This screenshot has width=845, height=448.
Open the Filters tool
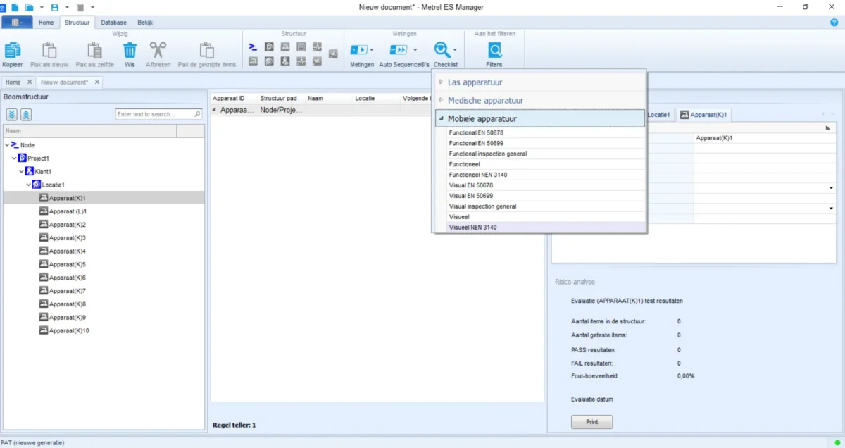click(494, 50)
